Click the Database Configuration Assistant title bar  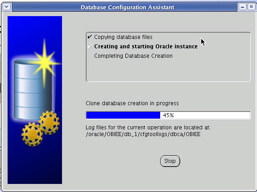[125, 7]
